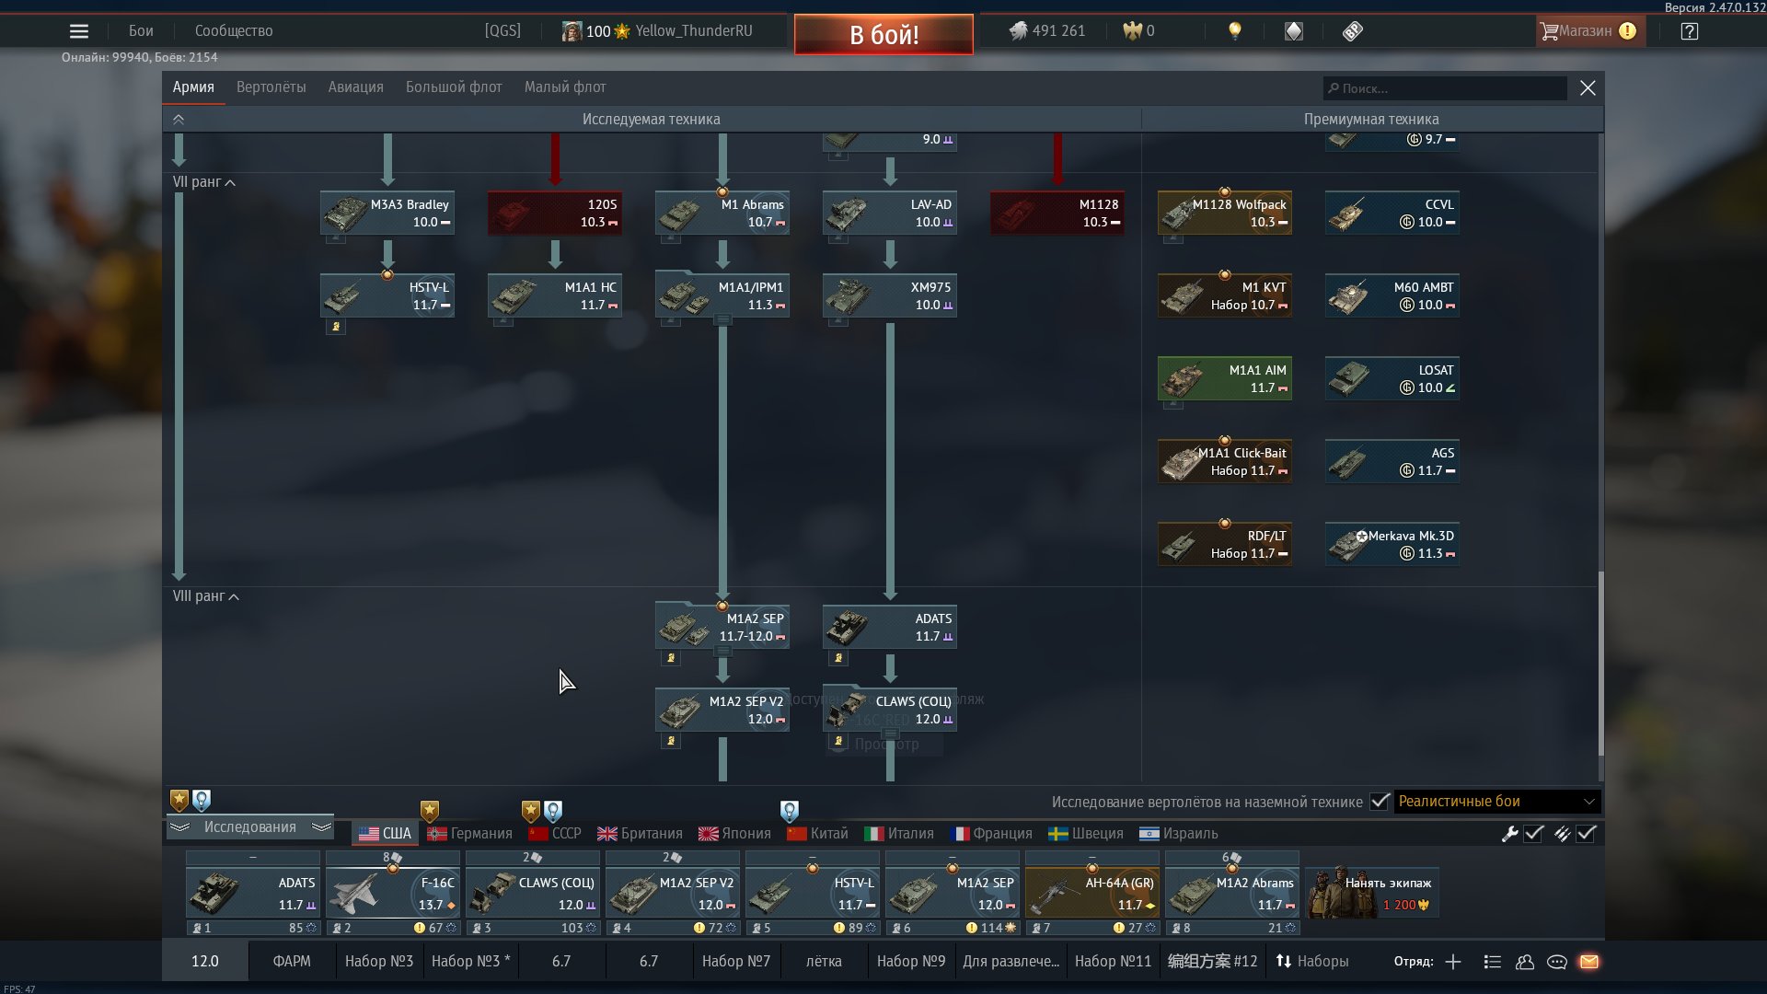This screenshot has width=1767, height=994.
Task: Click the research tree vertical scrollbar
Action: point(1600,663)
